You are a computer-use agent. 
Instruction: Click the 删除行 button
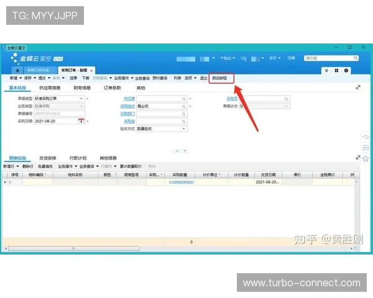tap(28, 166)
